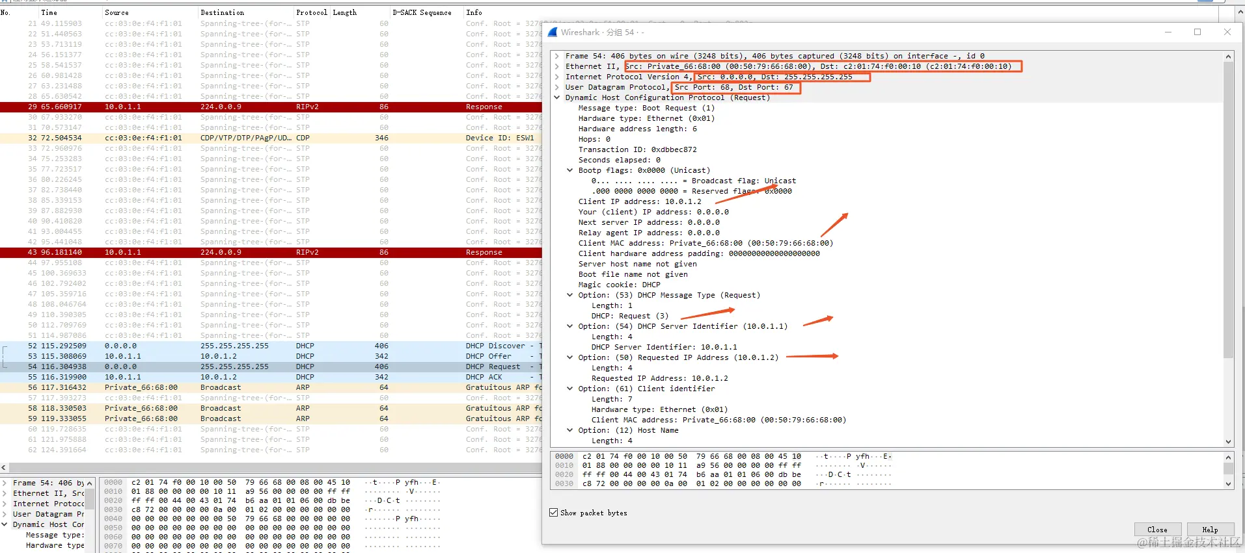Select Client MAC address Private_66:68:00 field
The image size is (1245, 553).
705,243
